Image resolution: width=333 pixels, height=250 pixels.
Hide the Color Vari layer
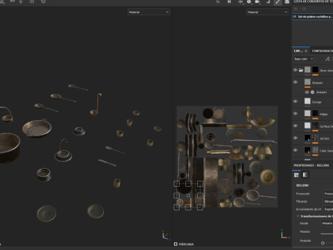(x=296, y=150)
